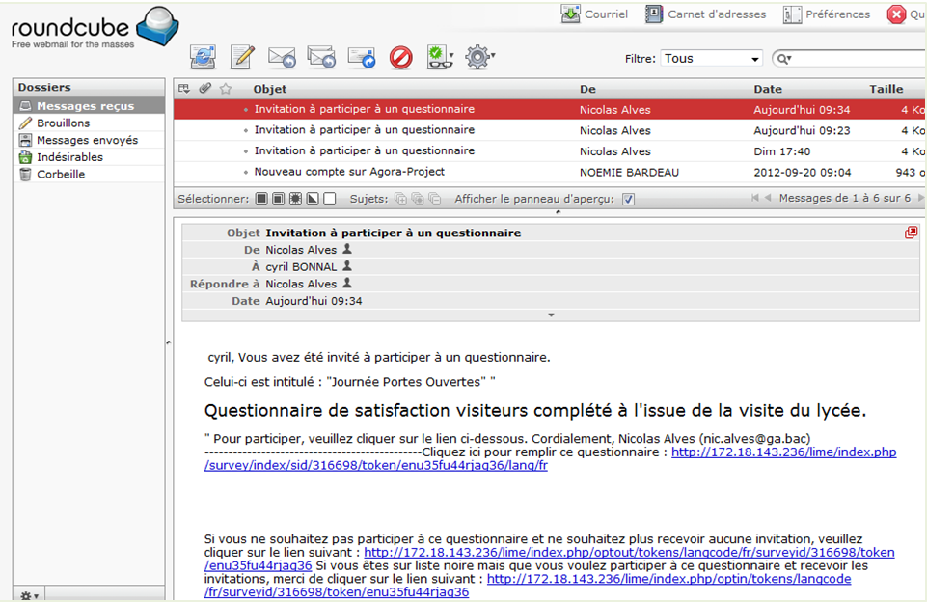Image resolution: width=927 pixels, height=602 pixels.
Task: Select current page messages icon
Action: [279, 199]
